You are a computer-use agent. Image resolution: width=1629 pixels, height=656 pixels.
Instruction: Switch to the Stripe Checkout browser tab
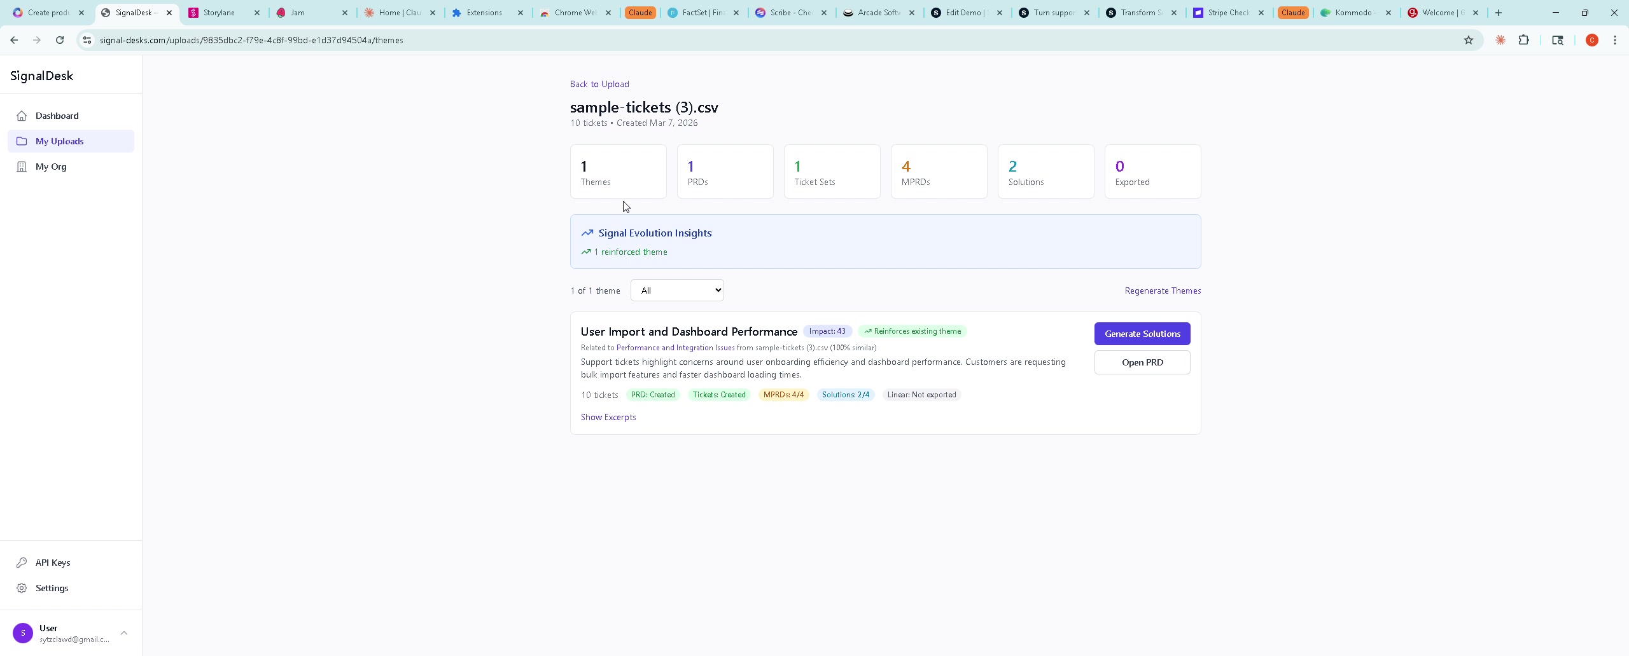1229,13
